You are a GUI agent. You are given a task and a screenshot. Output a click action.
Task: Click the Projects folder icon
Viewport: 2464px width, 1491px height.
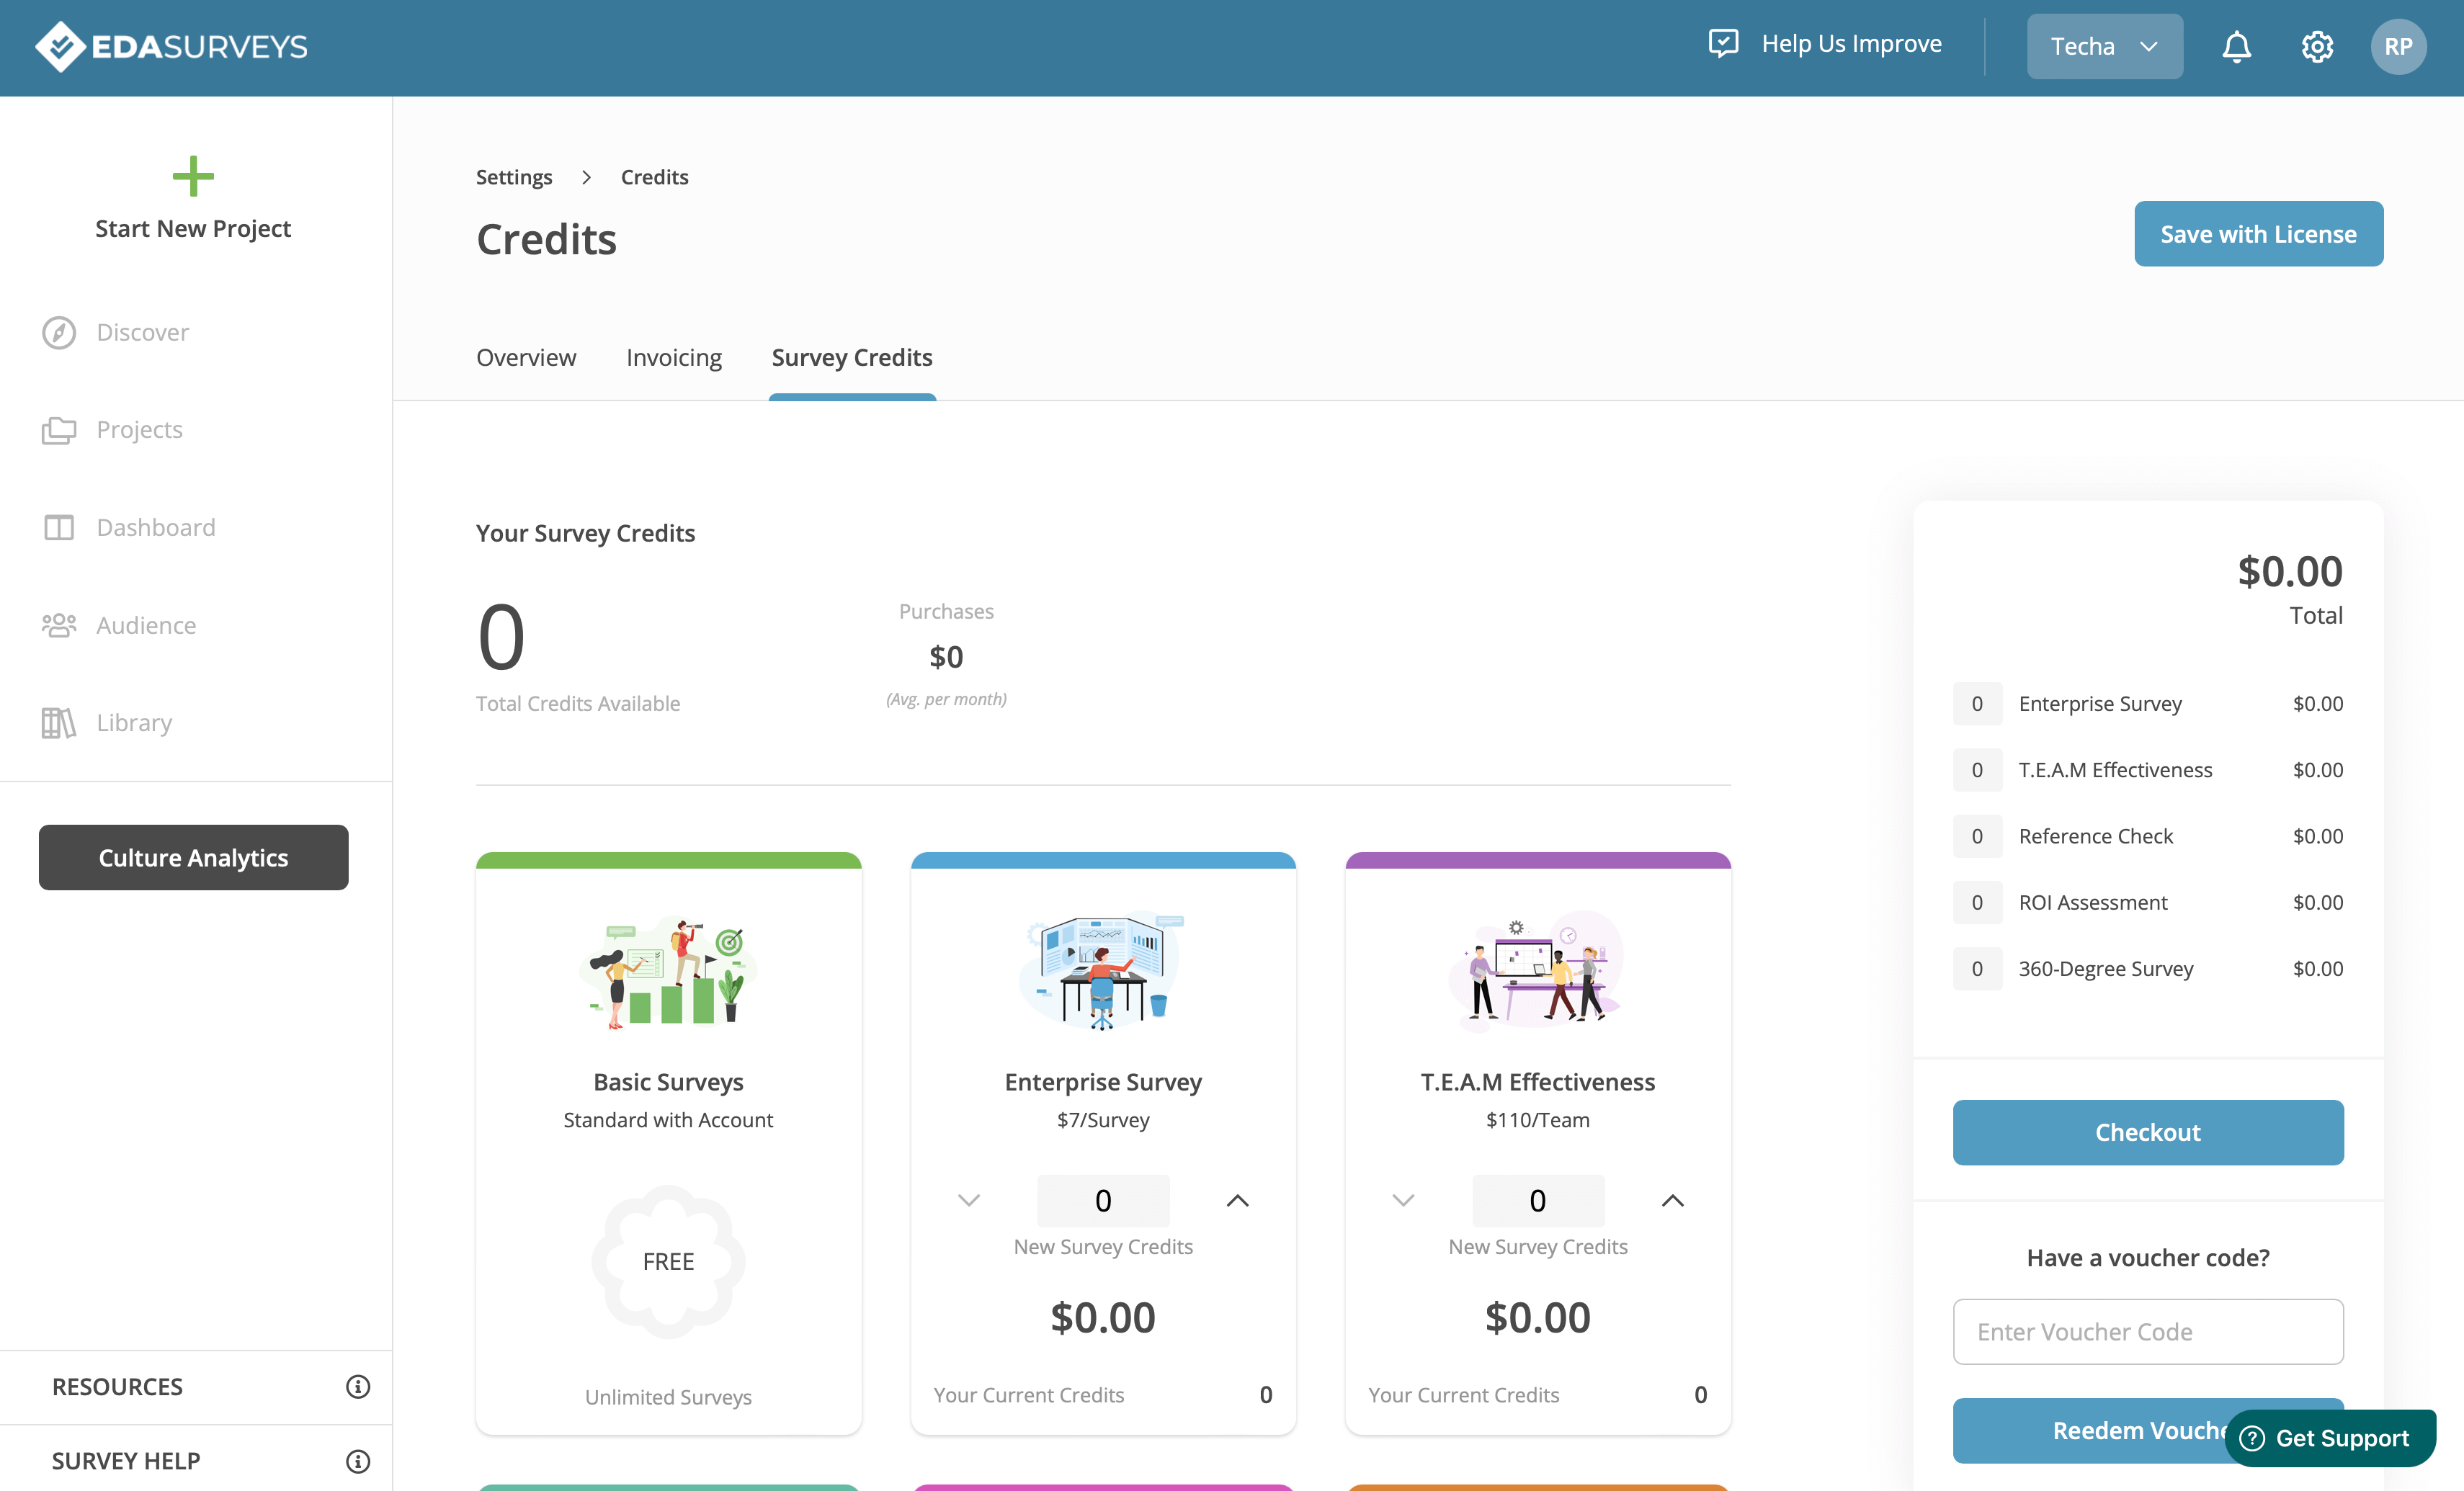point(59,430)
